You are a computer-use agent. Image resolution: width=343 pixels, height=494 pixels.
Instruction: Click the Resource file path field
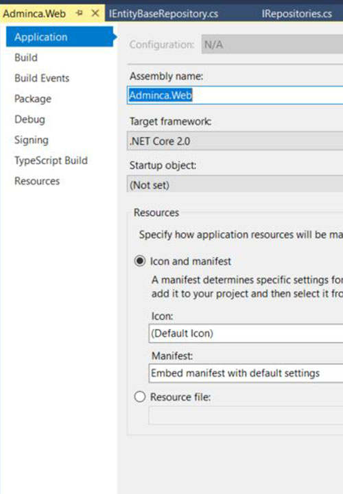246,416
